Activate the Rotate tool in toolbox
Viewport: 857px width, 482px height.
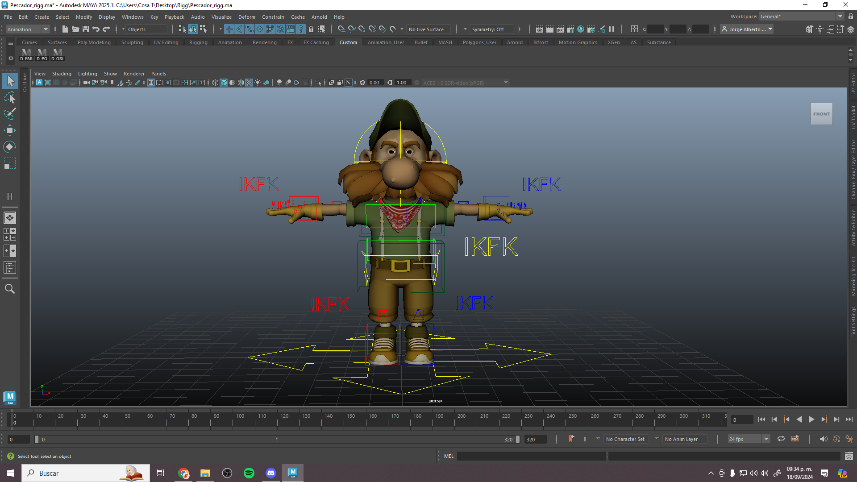click(10, 147)
